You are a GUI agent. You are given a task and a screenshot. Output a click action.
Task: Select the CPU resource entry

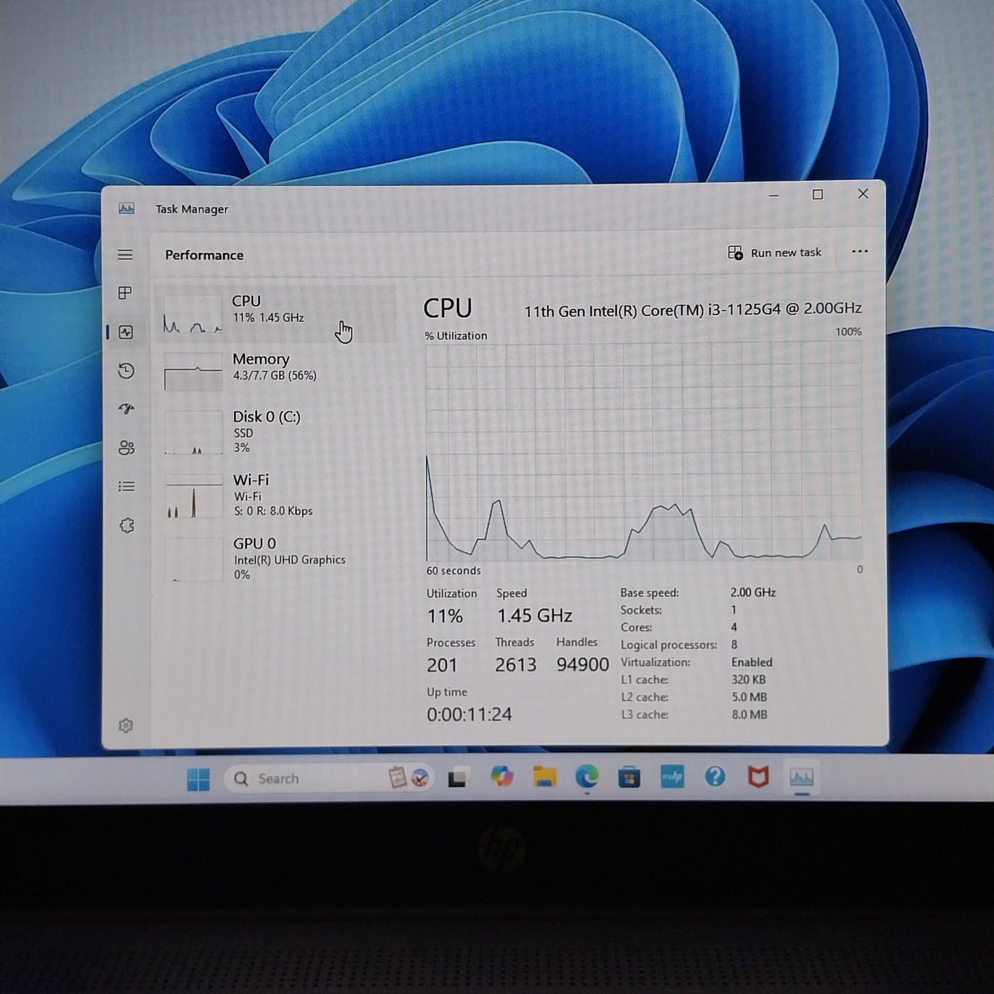(275, 314)
